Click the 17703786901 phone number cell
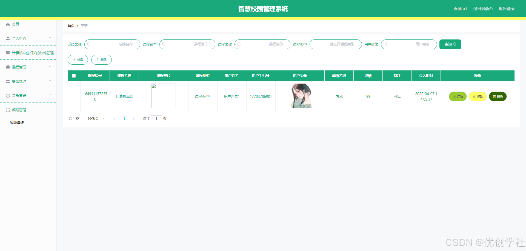Image resolution: width=526 pixels, height=251 pixels. click(261, 96)
